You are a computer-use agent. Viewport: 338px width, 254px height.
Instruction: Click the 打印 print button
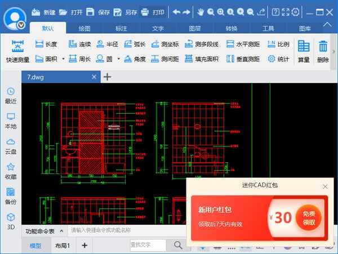[x=152, y=12]
